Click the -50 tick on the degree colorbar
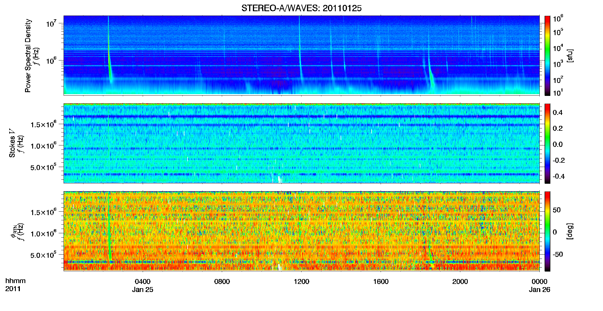Screen dimensions: 603x311 [x=558, y=254]
